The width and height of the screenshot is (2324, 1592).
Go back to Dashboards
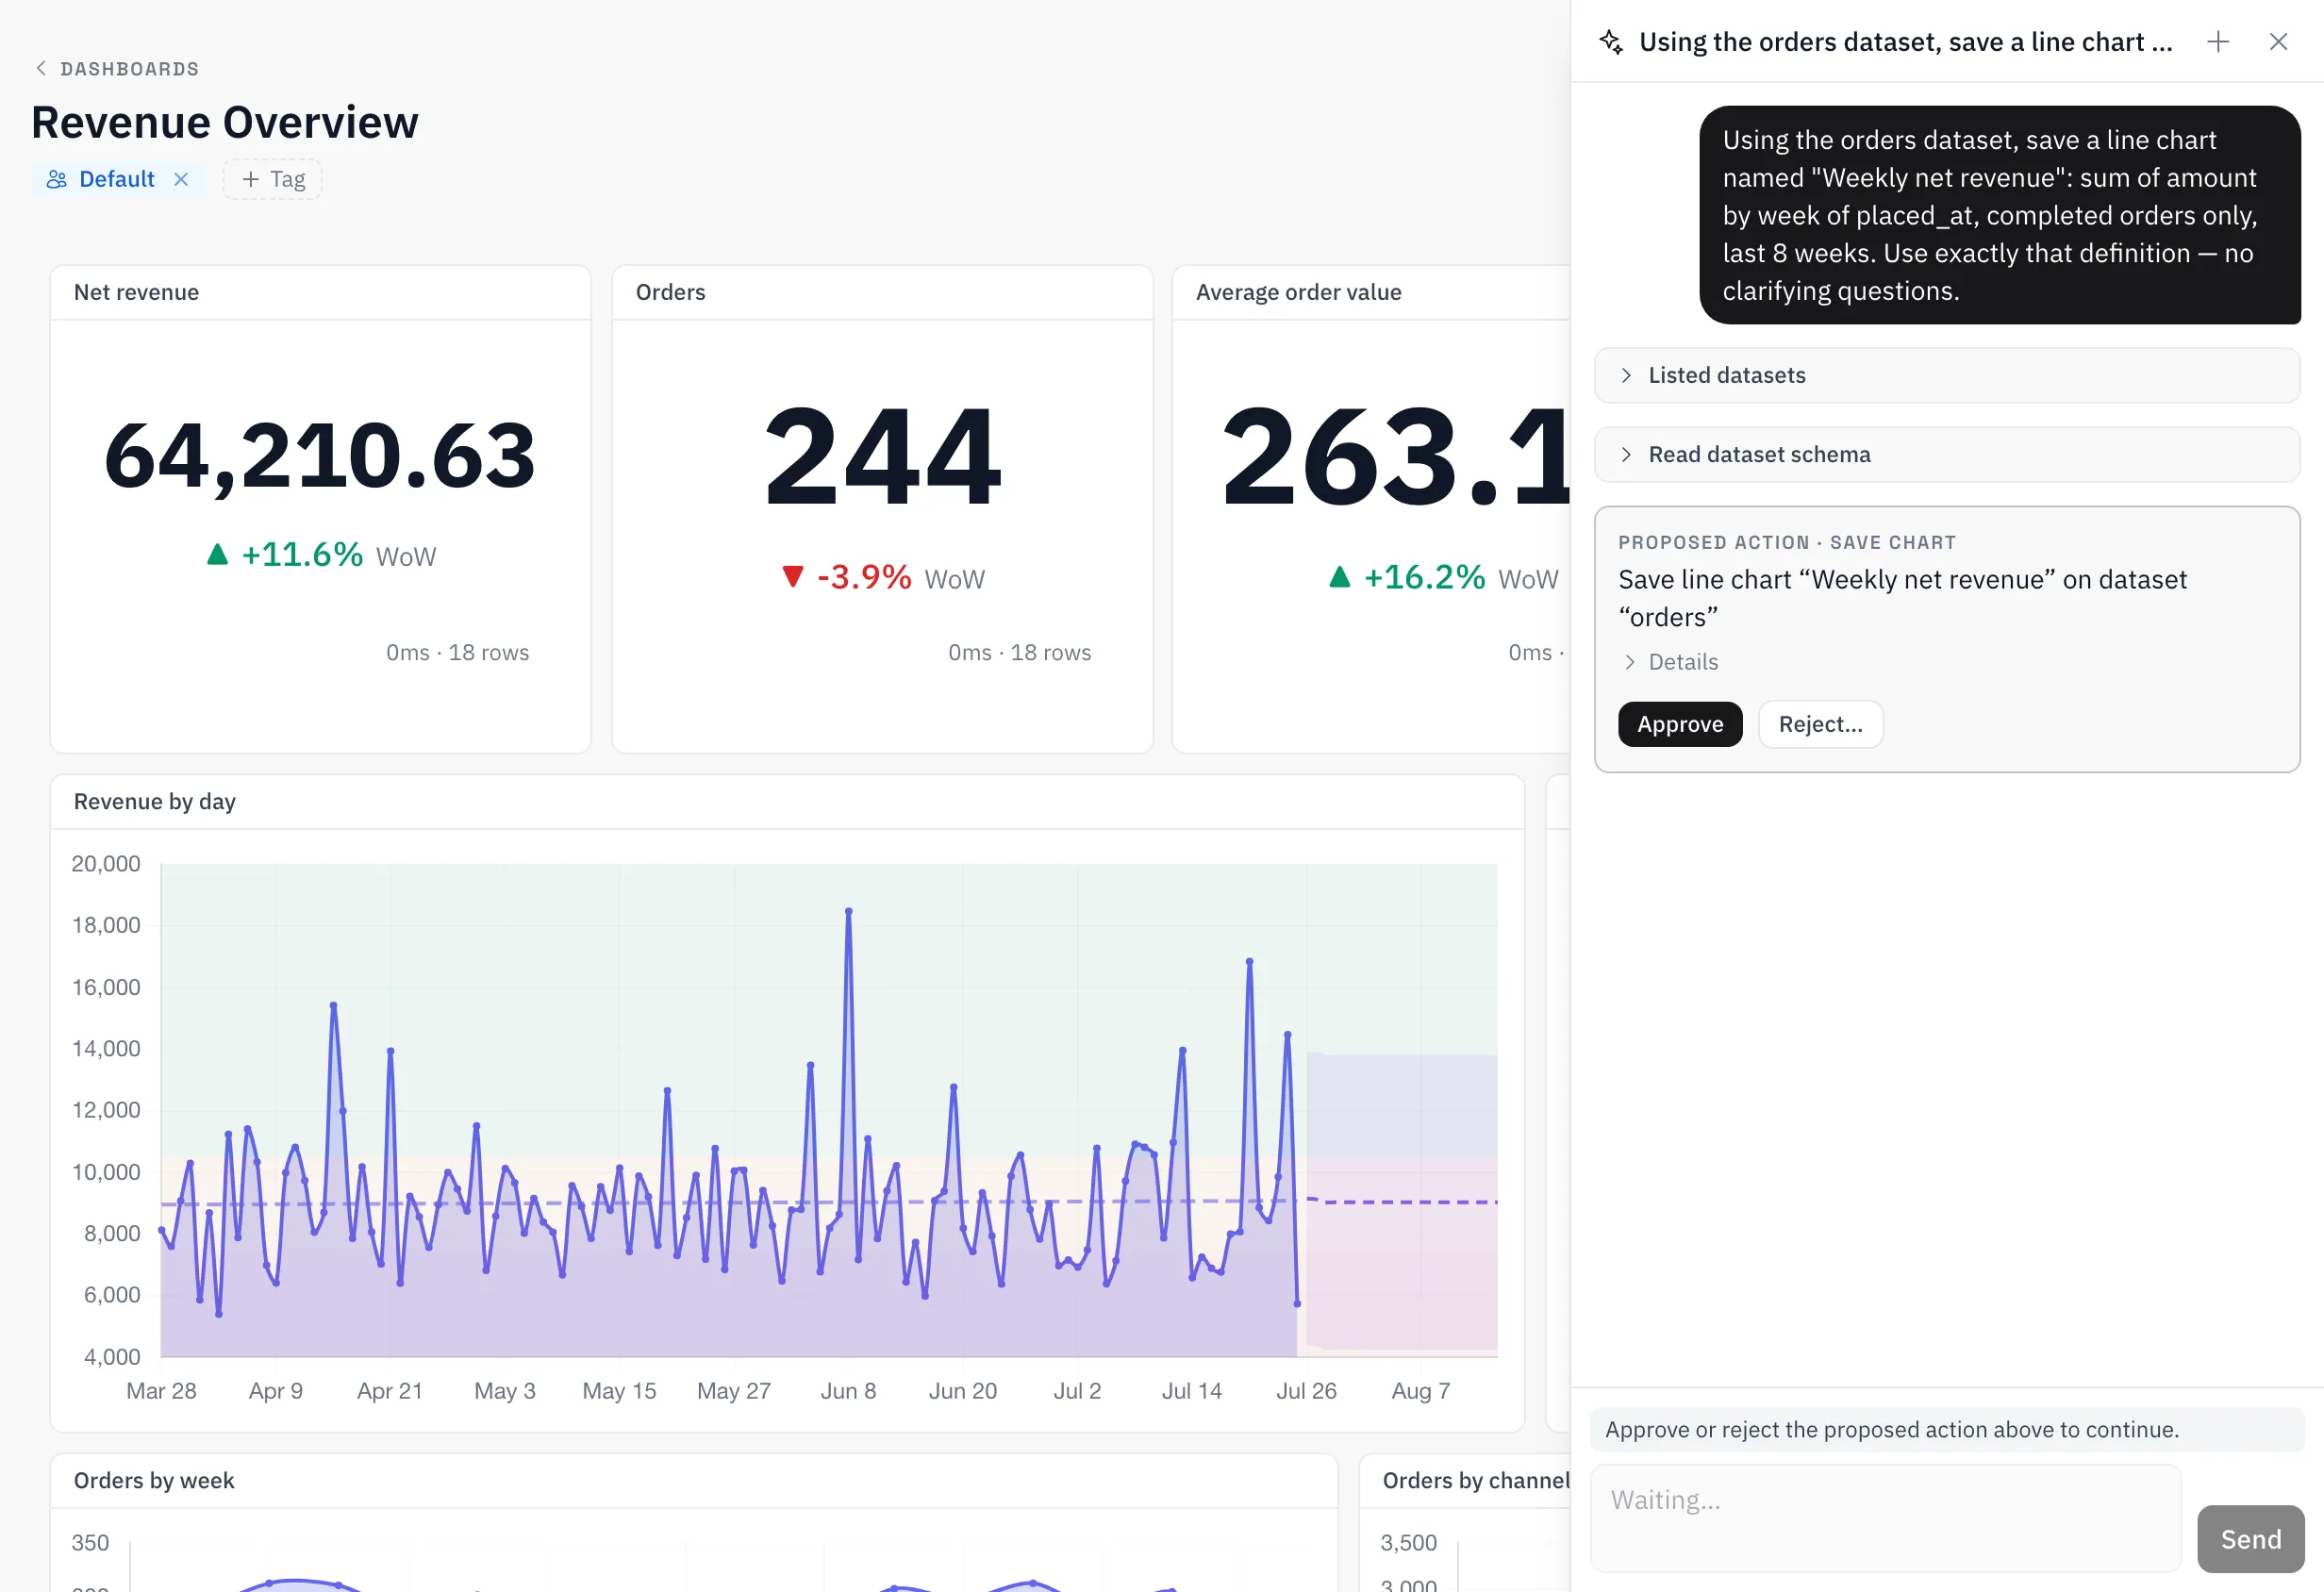tap(117, 69)
